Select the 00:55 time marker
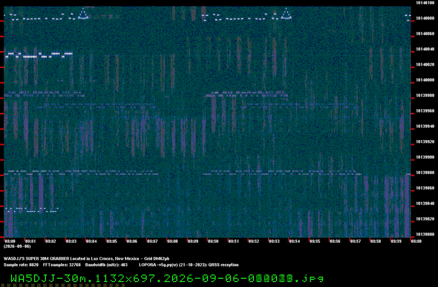The image size is (438, 287). (x=314, y=241)
